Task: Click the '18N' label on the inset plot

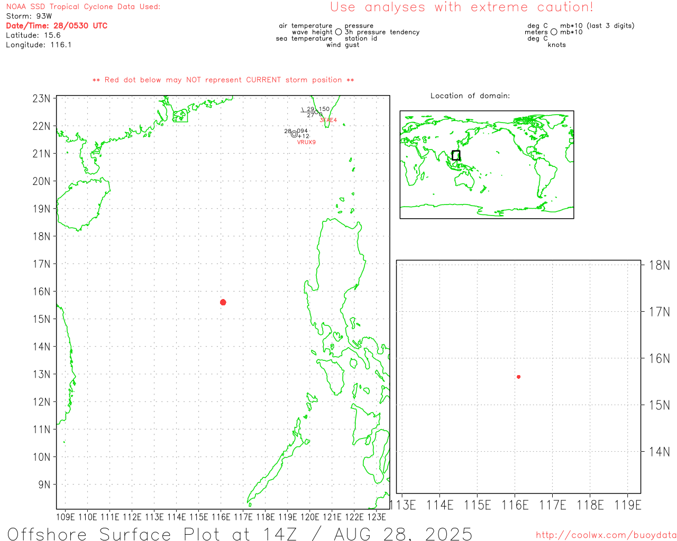Action: point(659,265)
